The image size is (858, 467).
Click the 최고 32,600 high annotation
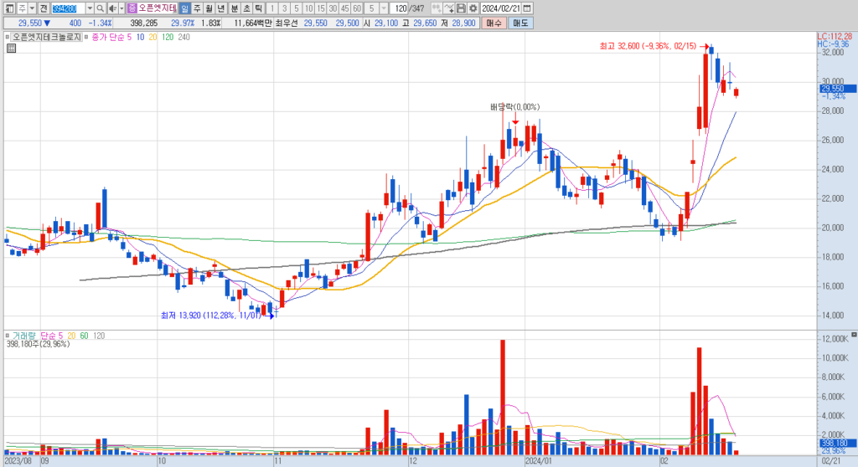point(648,47)
